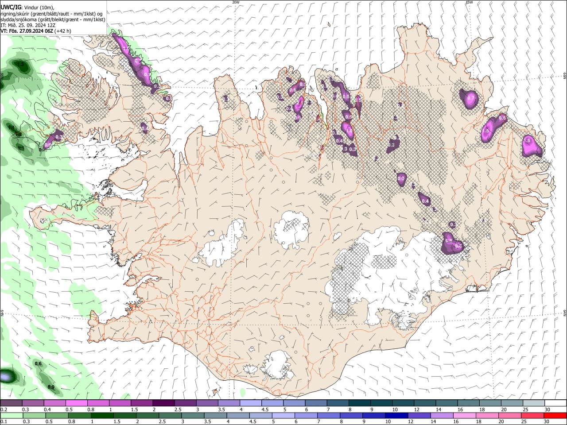Click the dark purple 2 swatch in the snow legend
567x425 pixels.
click(x=163, y=403)
